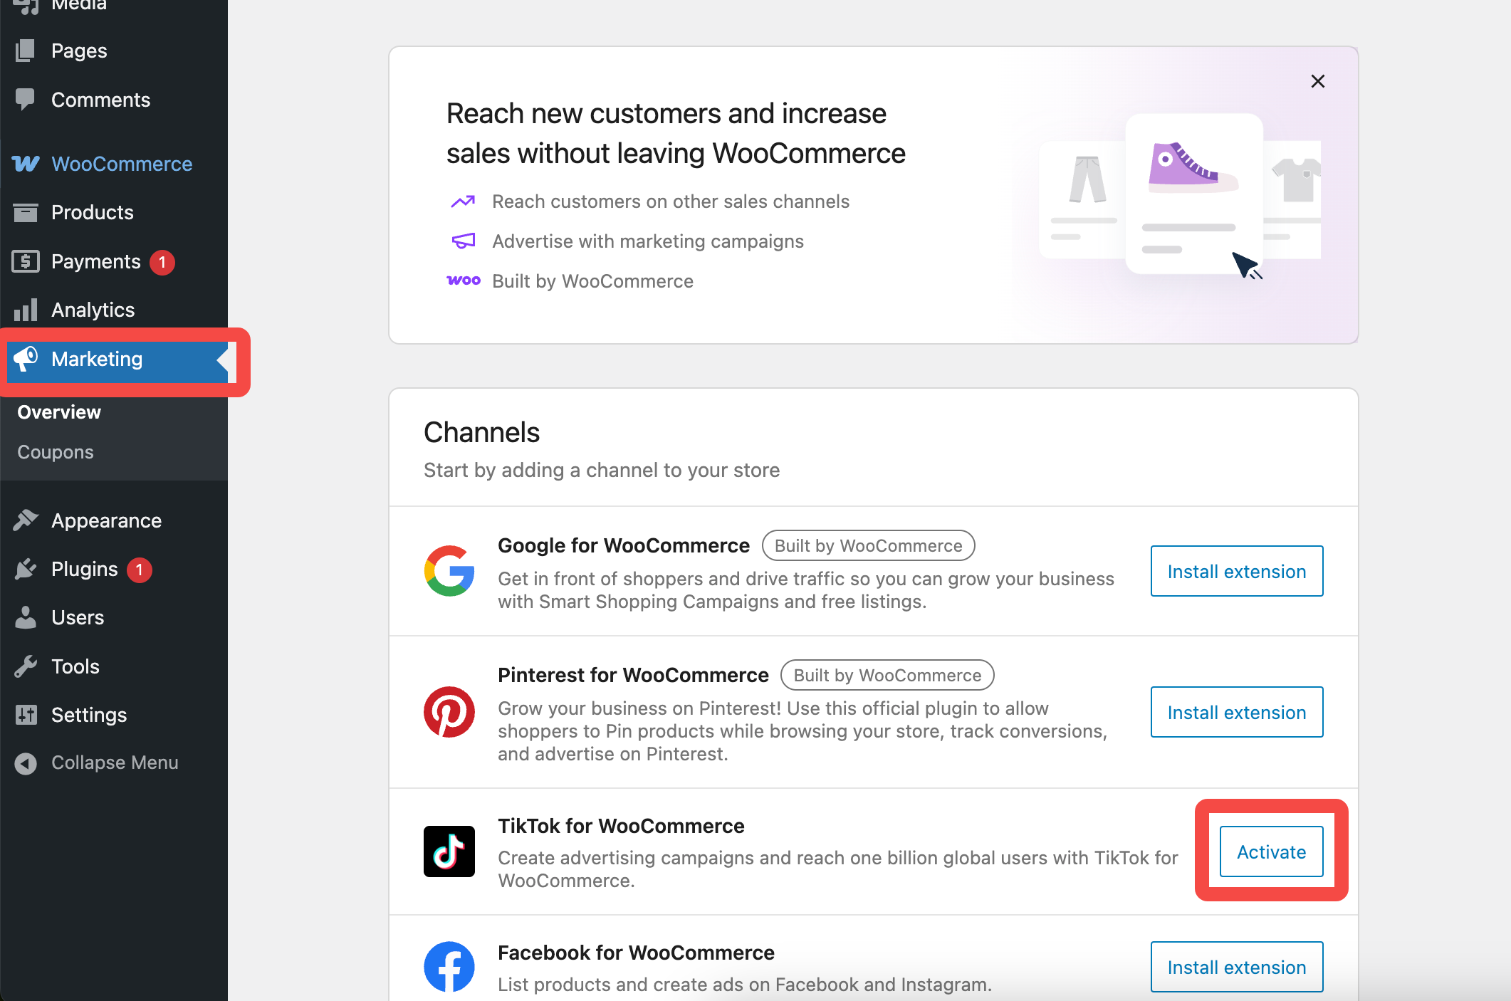Click the Tools wrench icon in sidebar
The image size is (1511, 1001).
pos(26,666)
